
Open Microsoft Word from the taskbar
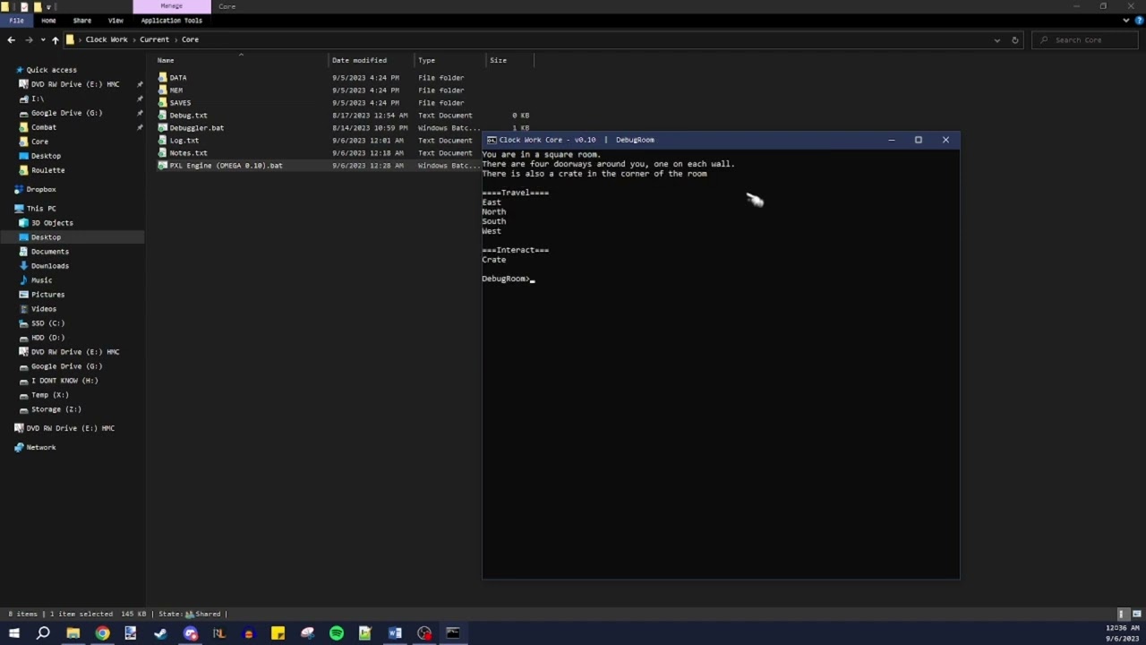pyautogui.click(x=395, y=633)
